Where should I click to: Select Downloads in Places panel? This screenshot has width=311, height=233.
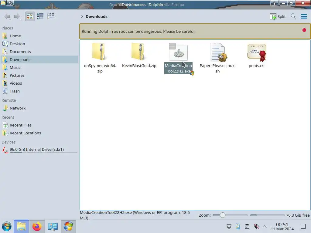pos(39,60)
